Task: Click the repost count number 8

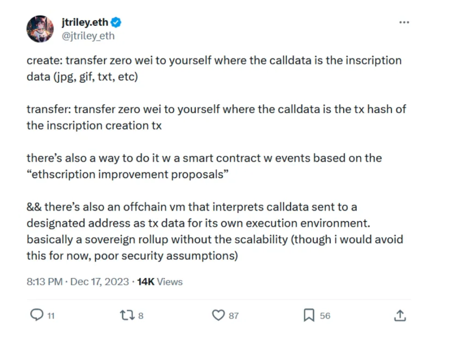Action: 141,316
